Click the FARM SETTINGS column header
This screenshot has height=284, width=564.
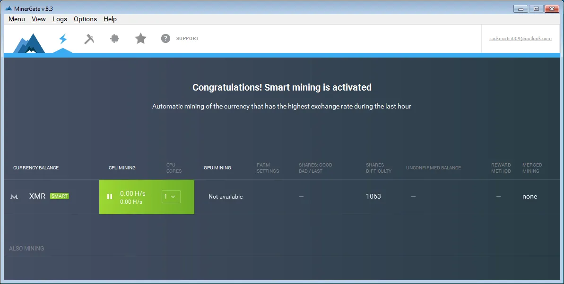[x=268, y=168]
